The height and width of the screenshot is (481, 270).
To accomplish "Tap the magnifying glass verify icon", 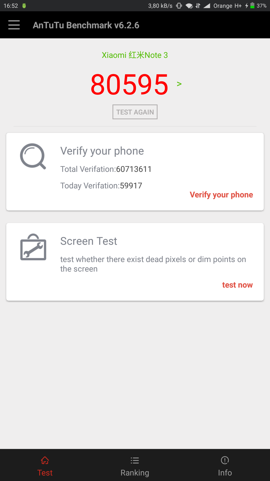I will coord(33,156).
